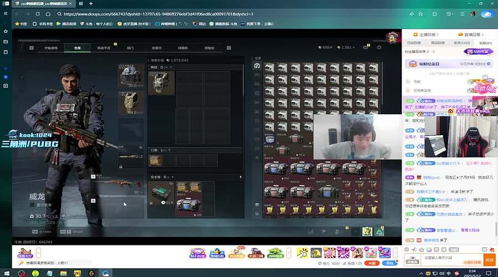Click the game stats bar chart icon

tap(311, 232)
